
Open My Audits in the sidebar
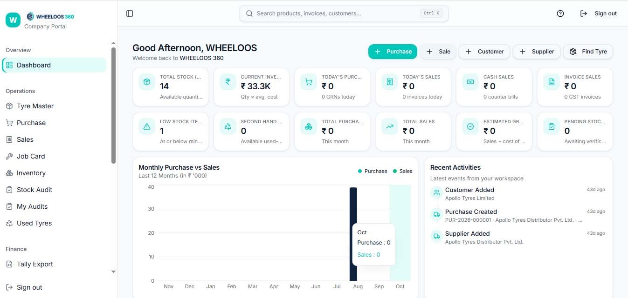point(54,206)
